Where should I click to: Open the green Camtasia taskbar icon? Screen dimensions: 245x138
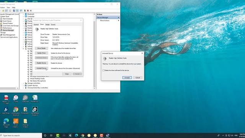[x=58, y=135]
